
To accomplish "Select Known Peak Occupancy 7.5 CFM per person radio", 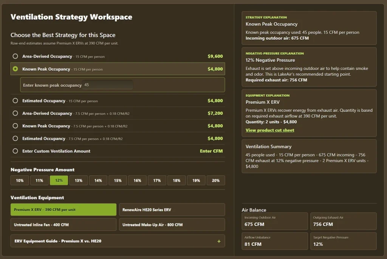I will [15, 126].
